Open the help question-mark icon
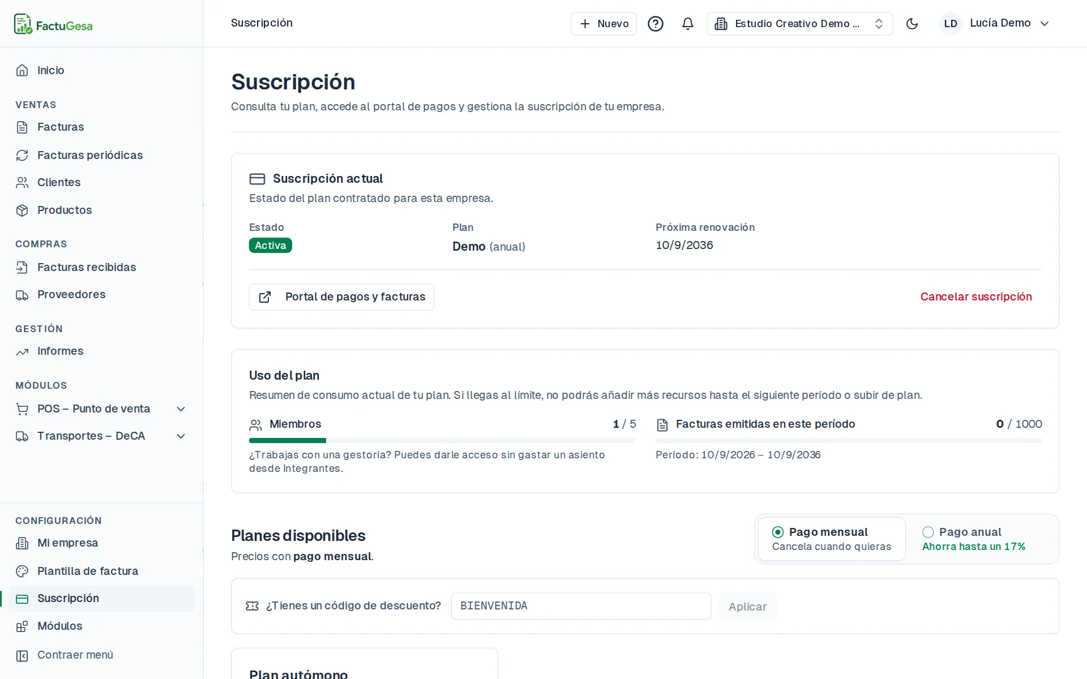Viewport: 1087px width, 679px height. (656, 24)
